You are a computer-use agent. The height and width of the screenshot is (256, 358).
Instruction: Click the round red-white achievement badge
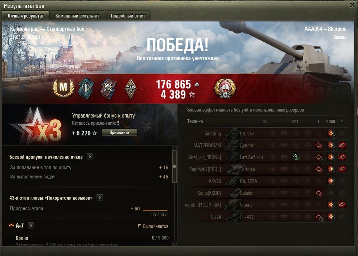(x=225, y=89)
